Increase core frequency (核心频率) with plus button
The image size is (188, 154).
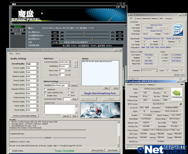click(113, 33)
